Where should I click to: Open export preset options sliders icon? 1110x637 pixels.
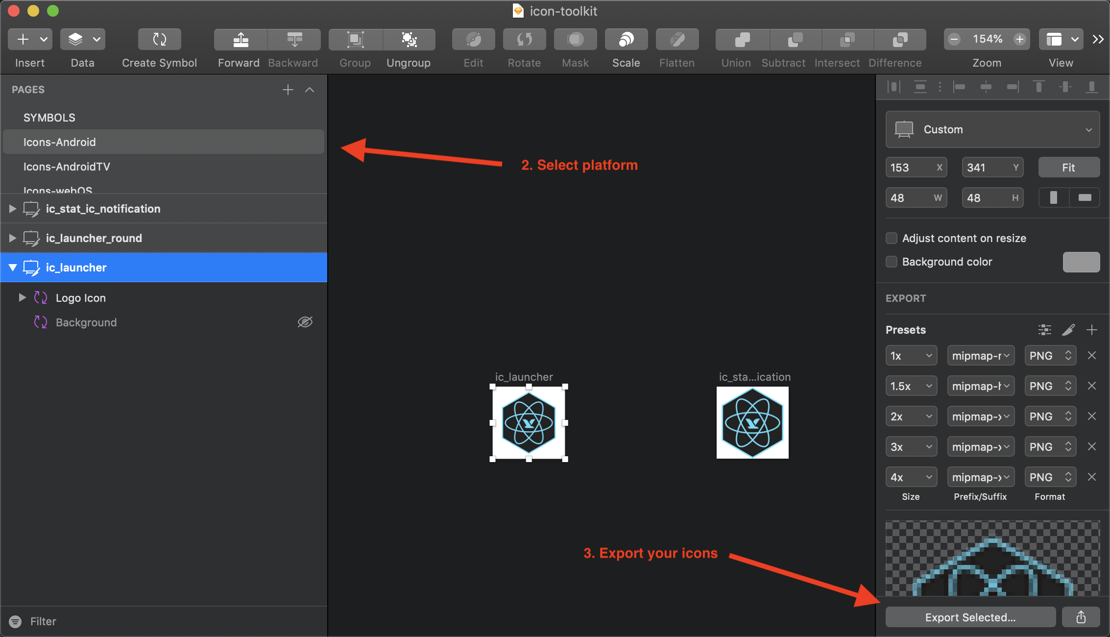click(x=1045, y=330)
